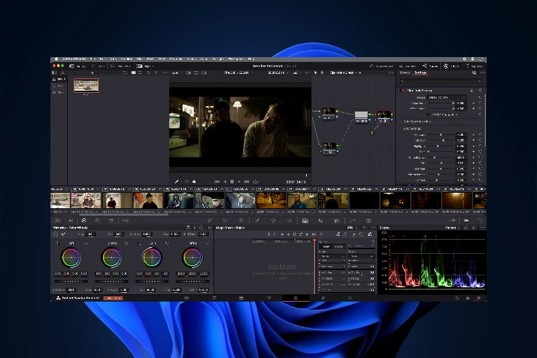Open Project Settings gear icon
The image size is (537, 358).
tap(479, 298)
